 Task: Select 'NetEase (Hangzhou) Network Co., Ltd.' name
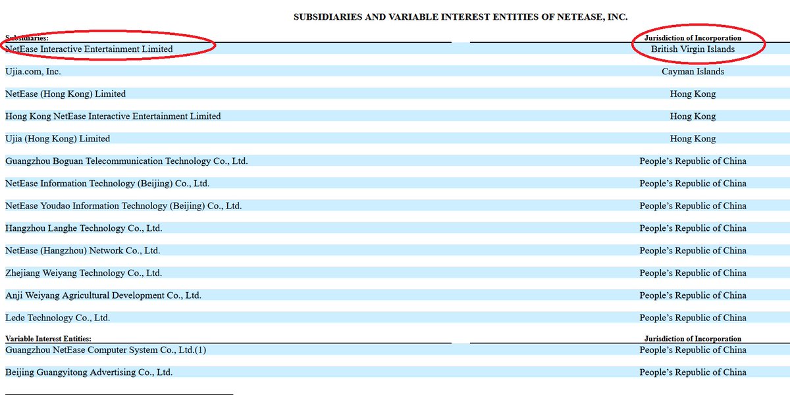(x=83, y=250)
